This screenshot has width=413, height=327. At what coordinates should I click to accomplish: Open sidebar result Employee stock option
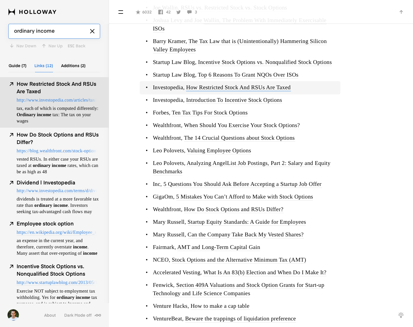coord(45,224)
